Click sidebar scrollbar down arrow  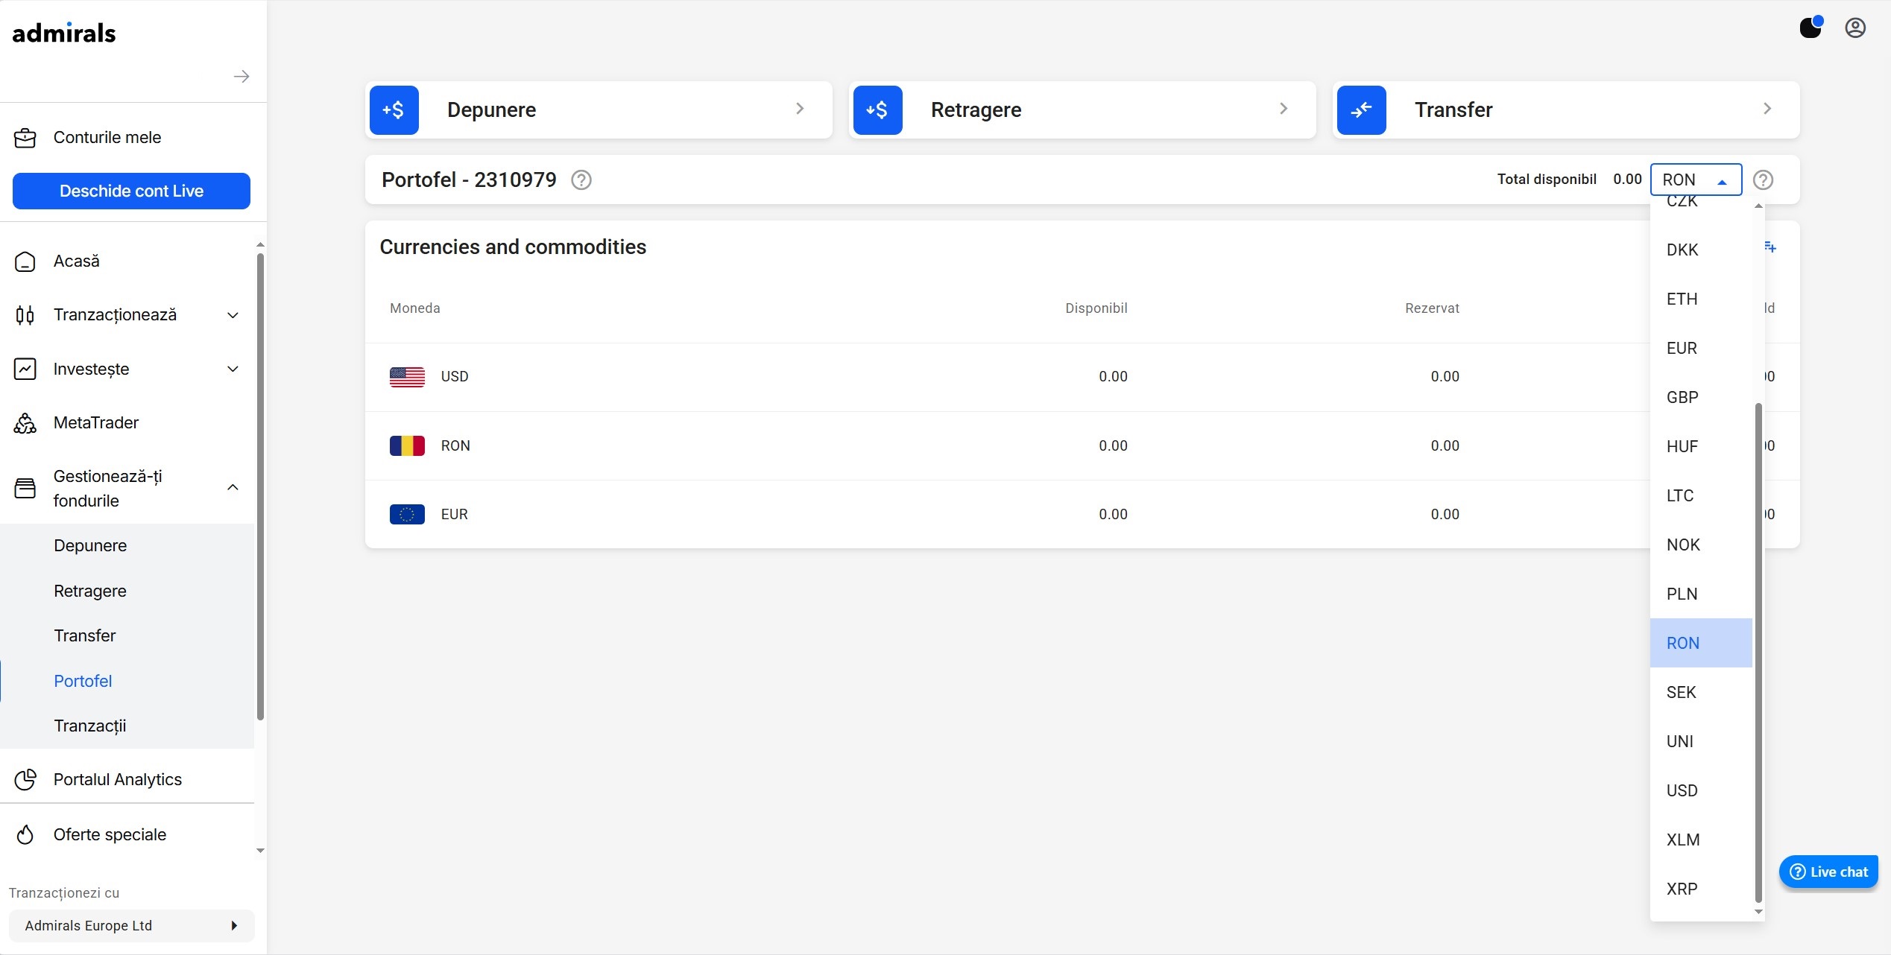point(260,851)
